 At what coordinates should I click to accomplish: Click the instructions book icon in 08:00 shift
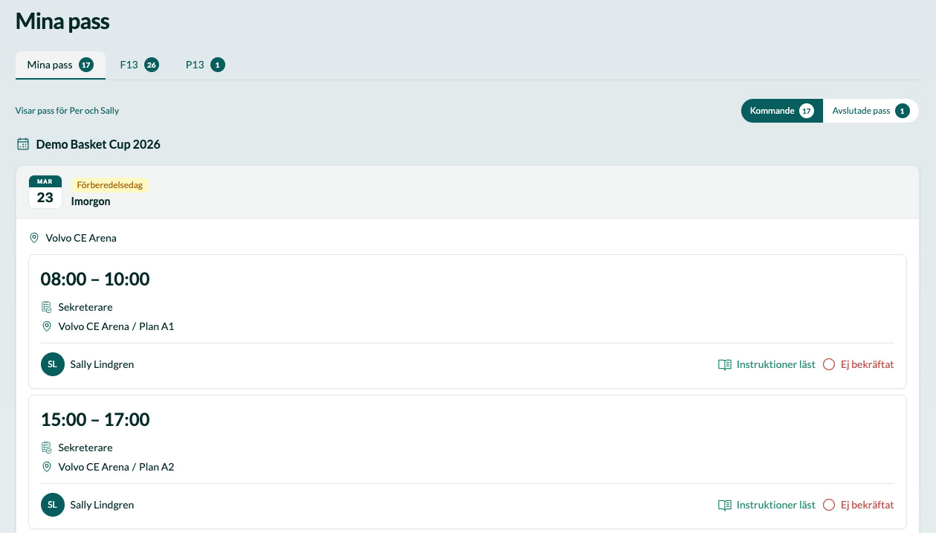(725, 365)
